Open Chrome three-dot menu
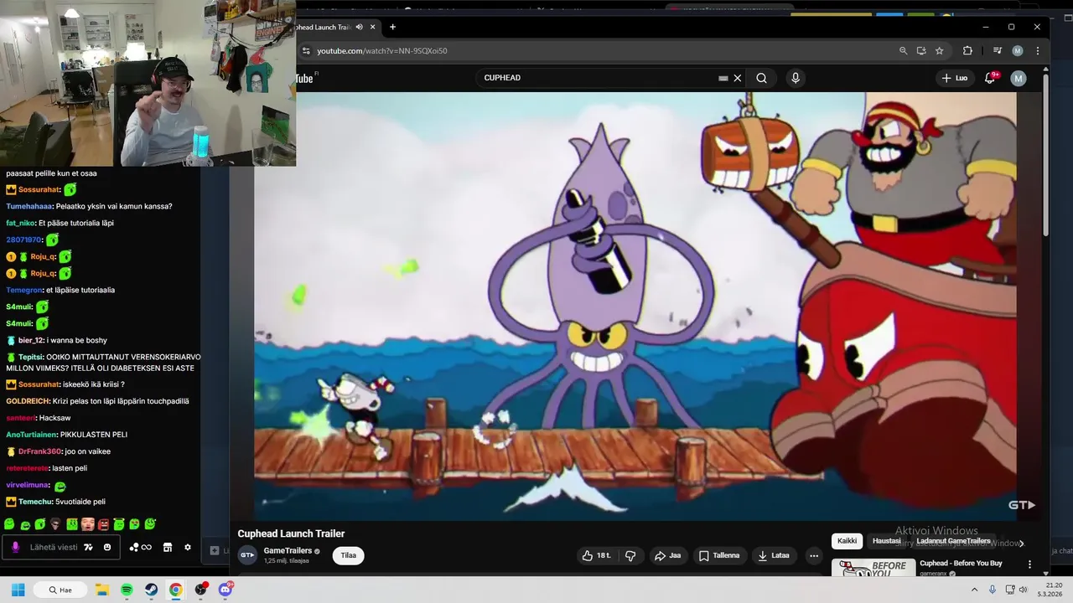 coord(1038,51)
